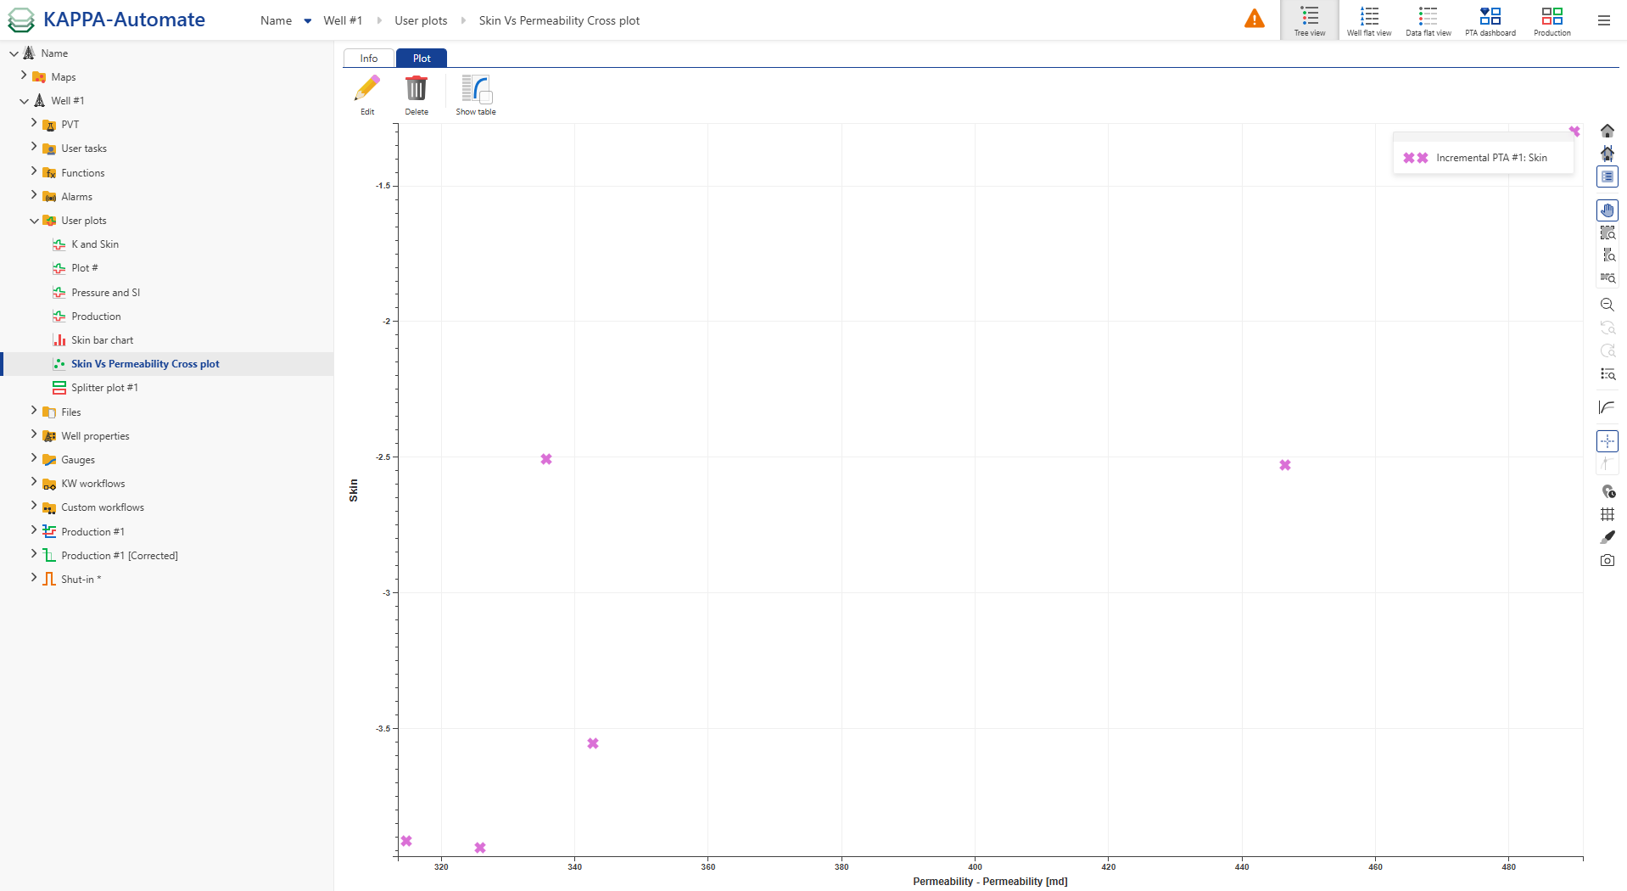Select the pan (hand) tool
Screen dimensions: 1627x891
tap(1607, 210)
